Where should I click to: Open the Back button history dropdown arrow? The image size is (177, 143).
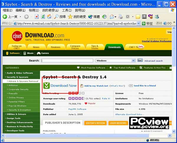click(x=20, y=17)
